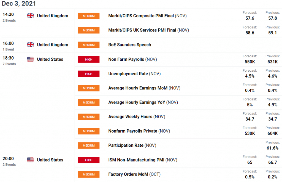Image resolution: width=282 pixels, height=182 pixels.
Task: Click MEDIUM badge for BoE Saunders Speech
Action: click(88, 45)
